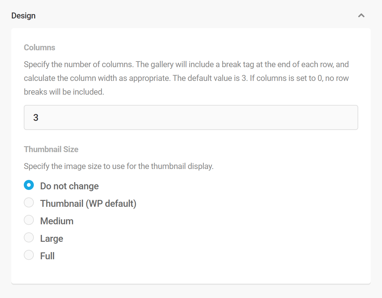Select the value 3 in the Columns field

tap(35, 117)
